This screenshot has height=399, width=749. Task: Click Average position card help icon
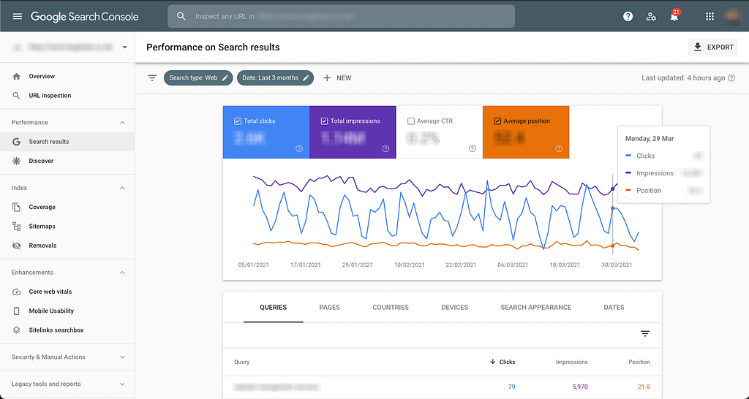(559, 148)
